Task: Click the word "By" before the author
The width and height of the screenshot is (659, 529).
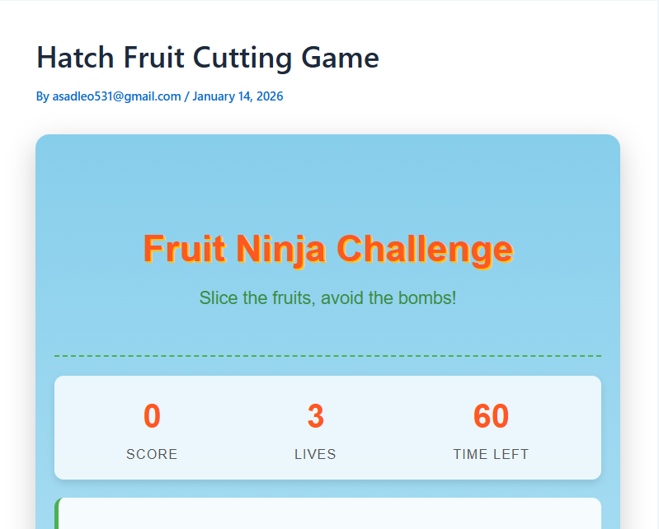Action: click(x=43, y=96)
